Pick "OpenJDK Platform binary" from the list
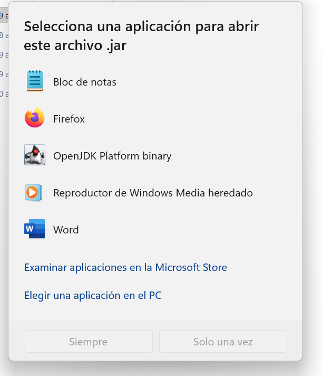Image resolution: width=322 pixels, height=376 pixels. coord(112,156)
